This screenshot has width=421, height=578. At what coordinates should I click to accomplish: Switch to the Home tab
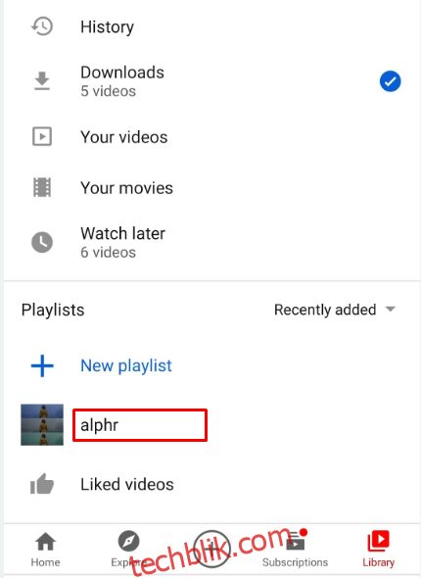click(45, 550)
